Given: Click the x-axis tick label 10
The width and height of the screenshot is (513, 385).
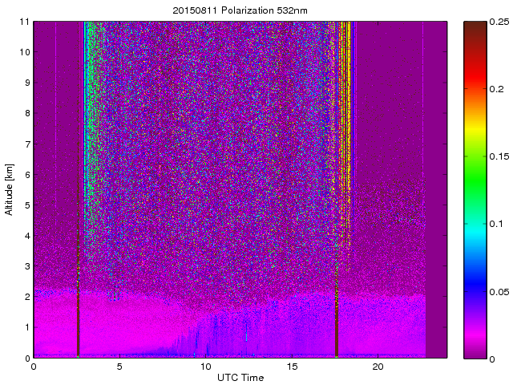Looking at the screenshot, I should click(x=206, y=367).
